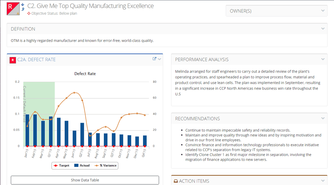Image resolution: width=334 pixels, height=185 pixels.
Task: Toggle the Actual series in the legend
Action: click(x=82, y=165)
